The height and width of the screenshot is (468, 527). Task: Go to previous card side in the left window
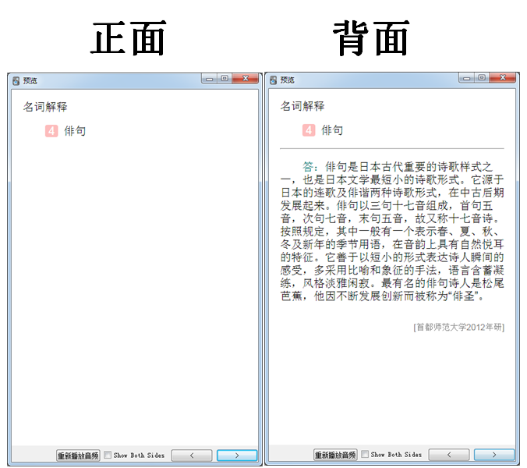pyautogui.click(x=192, y=456)
